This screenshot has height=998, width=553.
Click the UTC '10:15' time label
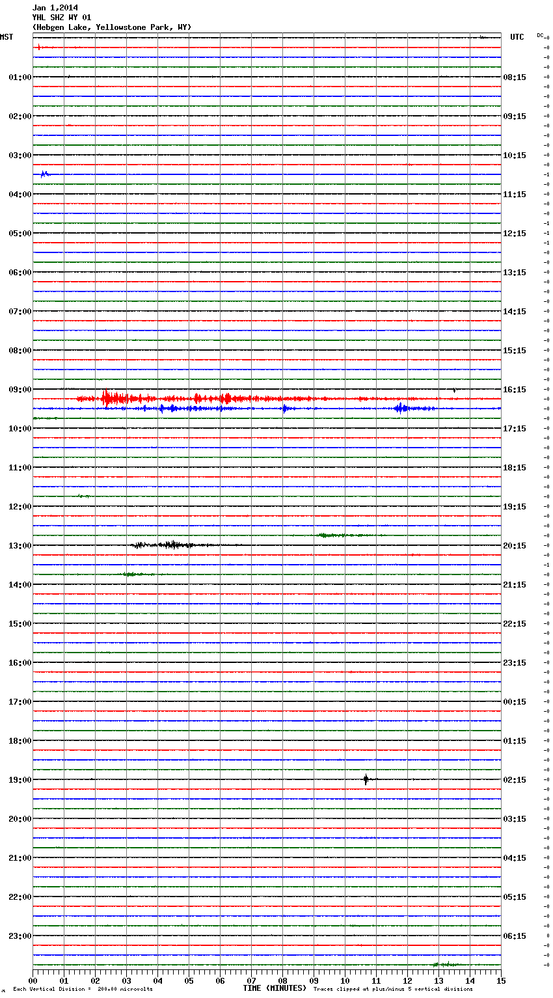(x=515, y=155)
